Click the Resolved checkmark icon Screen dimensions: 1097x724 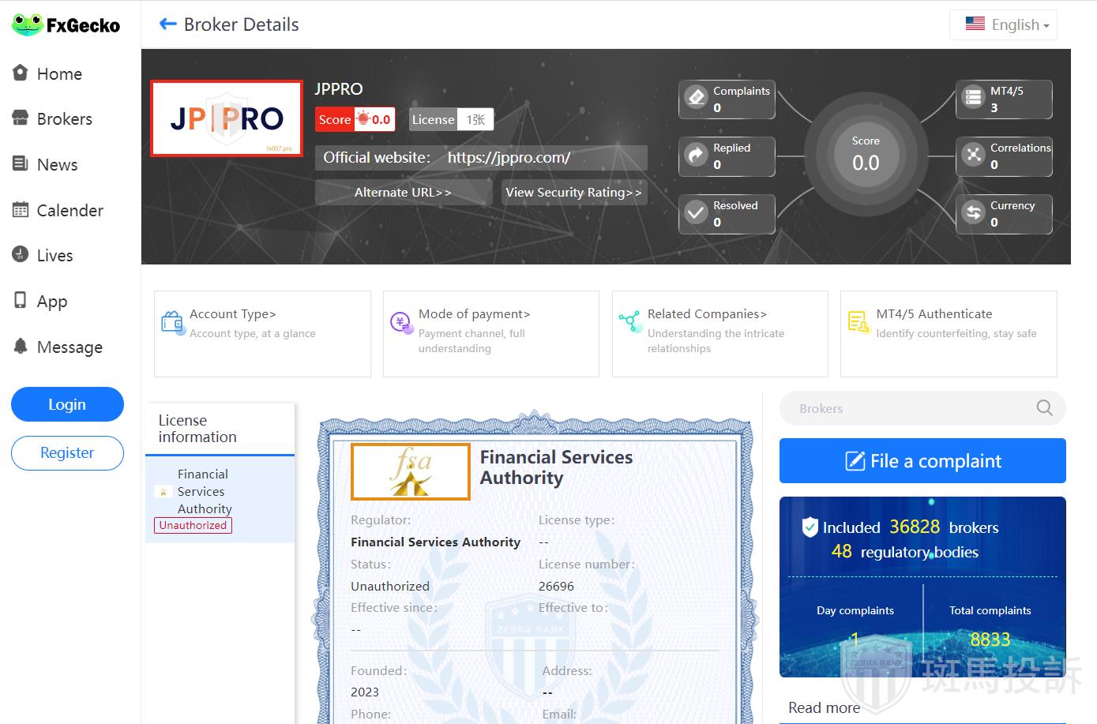point(696,213)
